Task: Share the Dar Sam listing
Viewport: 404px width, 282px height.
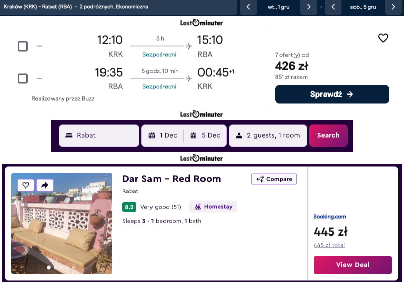Action: (45, 185)
